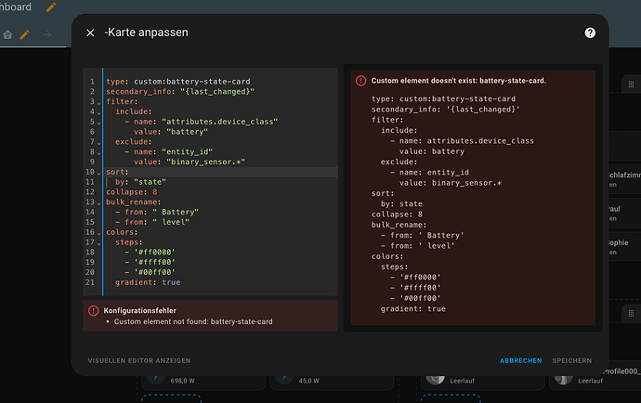The image size is (641, 403).
Task: Show the visual editor
Action: pyautogui.click(x=139, y=360)
